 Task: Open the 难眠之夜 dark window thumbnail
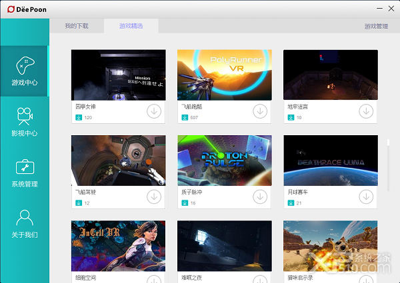225,246
